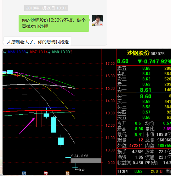Open the sender's profile avatar
171x176 pixels.
tap(97, 20)
